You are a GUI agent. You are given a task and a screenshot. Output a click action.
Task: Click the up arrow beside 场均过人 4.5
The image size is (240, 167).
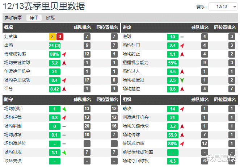click(182, 72)
